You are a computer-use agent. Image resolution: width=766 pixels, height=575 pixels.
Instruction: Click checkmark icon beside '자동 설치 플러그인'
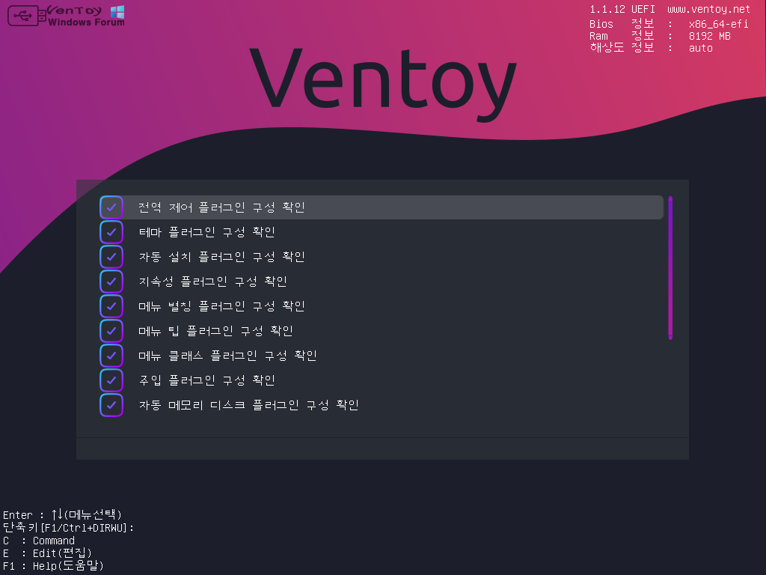(111, 257)
